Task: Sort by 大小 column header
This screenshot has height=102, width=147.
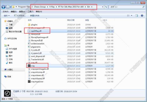Action: [x=105, y=20]
